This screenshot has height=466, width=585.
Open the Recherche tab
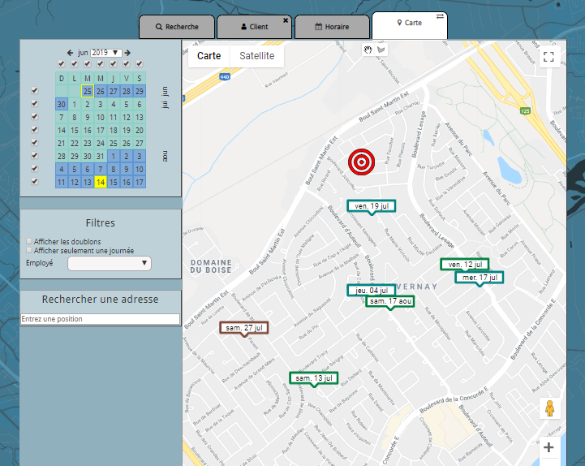[177, 27]
